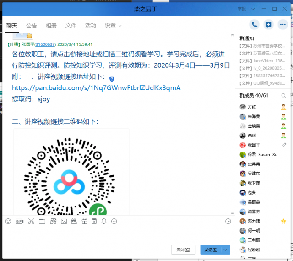Open the 文件 tab

tap(71, 26)
